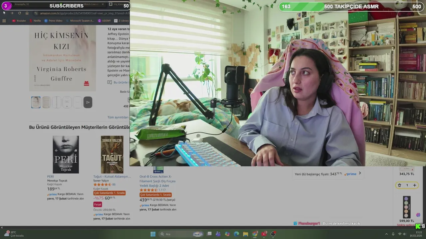Open the Youtube bookmark
426x239 pixels.
click(x=19, y=21)
